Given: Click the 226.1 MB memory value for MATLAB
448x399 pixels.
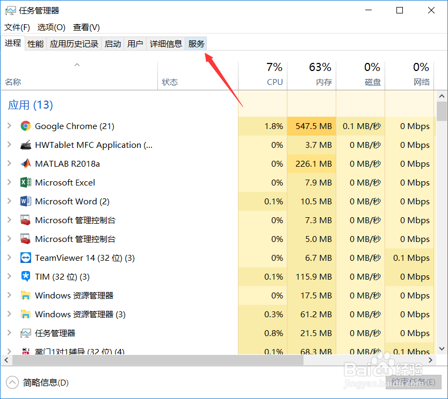Looking at the screenshot, I should click(314, 163).
